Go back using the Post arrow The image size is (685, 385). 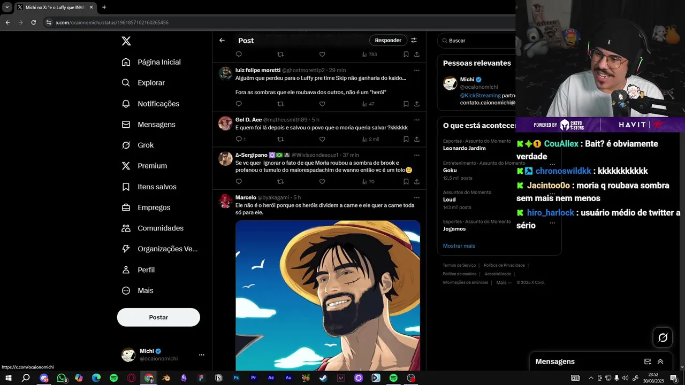click(x=222, y=40)
